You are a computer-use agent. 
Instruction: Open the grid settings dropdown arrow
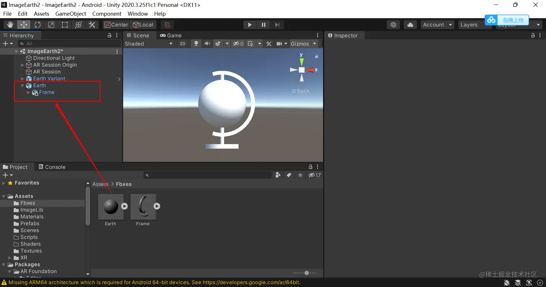click(x=260, y=44)
